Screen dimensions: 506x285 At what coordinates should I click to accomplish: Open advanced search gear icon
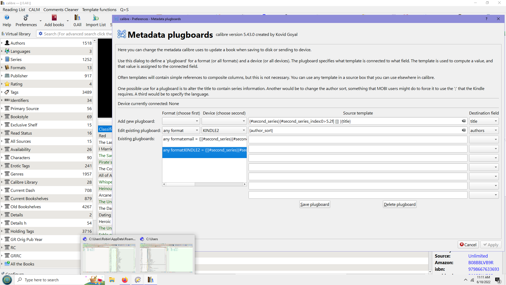coord(41,34)
